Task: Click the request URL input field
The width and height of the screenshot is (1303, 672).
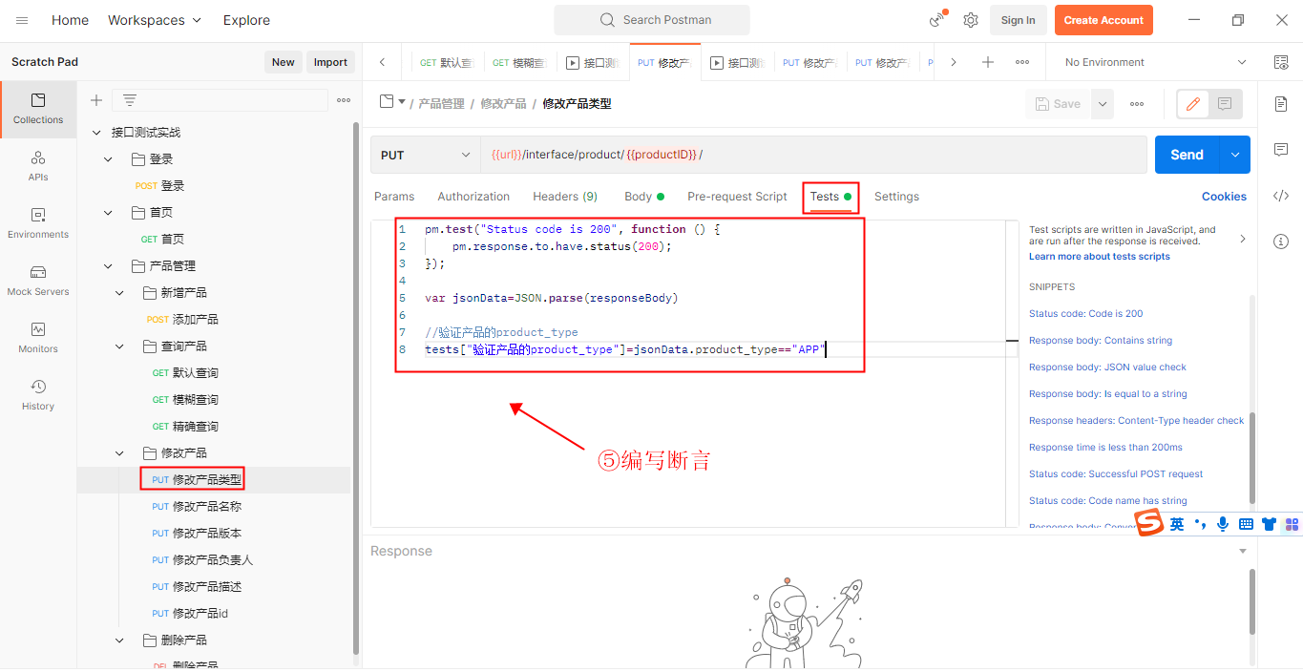Action: click(x=813, y=155)
